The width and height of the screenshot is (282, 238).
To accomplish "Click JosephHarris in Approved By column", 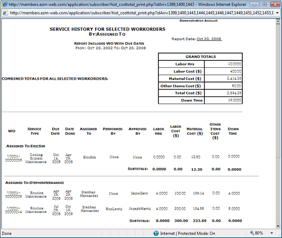I will [140, 208].
